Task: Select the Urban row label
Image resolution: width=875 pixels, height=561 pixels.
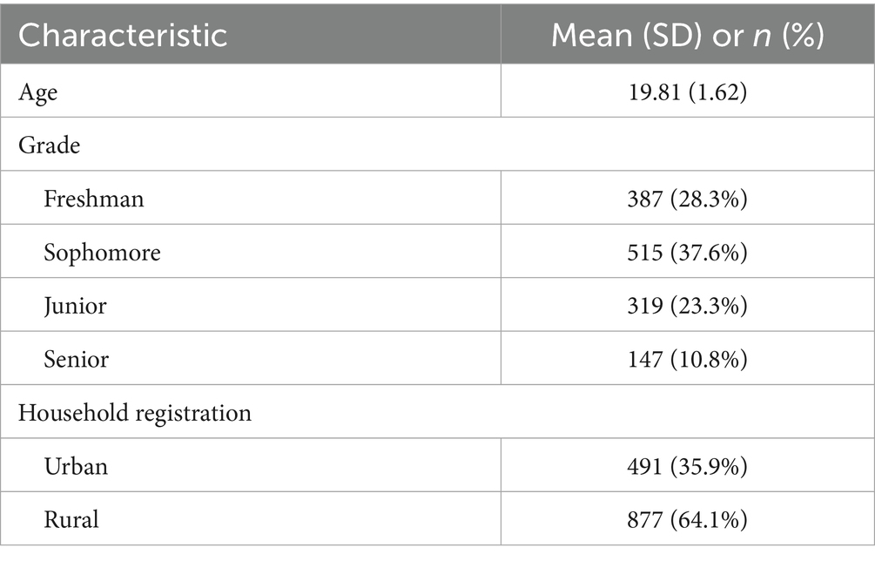Action: pyautogui.click(x=77, y=466)
